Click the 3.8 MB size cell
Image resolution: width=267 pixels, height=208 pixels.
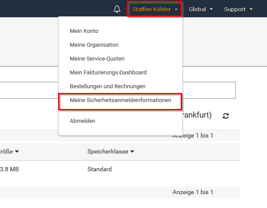9,169
